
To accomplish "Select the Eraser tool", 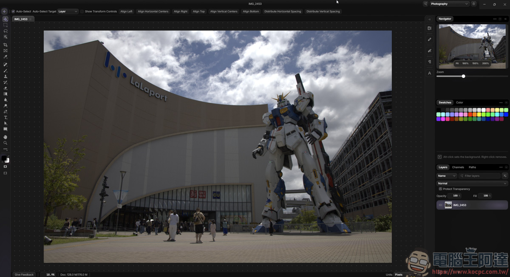I will pos(6,88).
